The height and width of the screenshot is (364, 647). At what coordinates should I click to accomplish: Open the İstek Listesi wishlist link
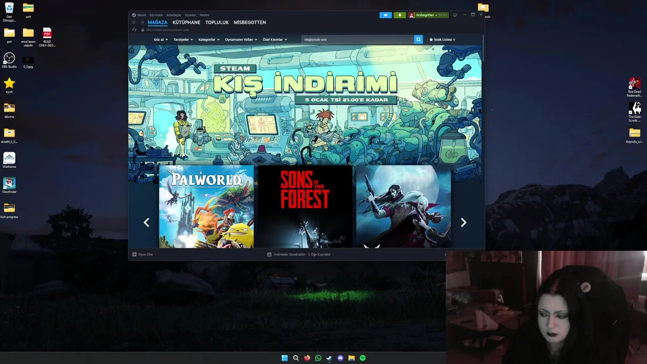click(x=442, y=39)
